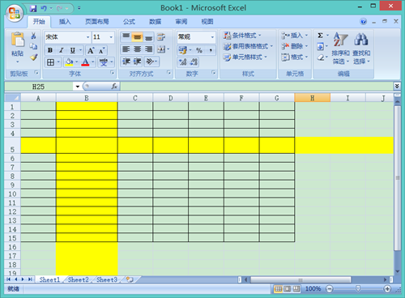Click the Office button logo
The image size is (405, 298).
15,13
